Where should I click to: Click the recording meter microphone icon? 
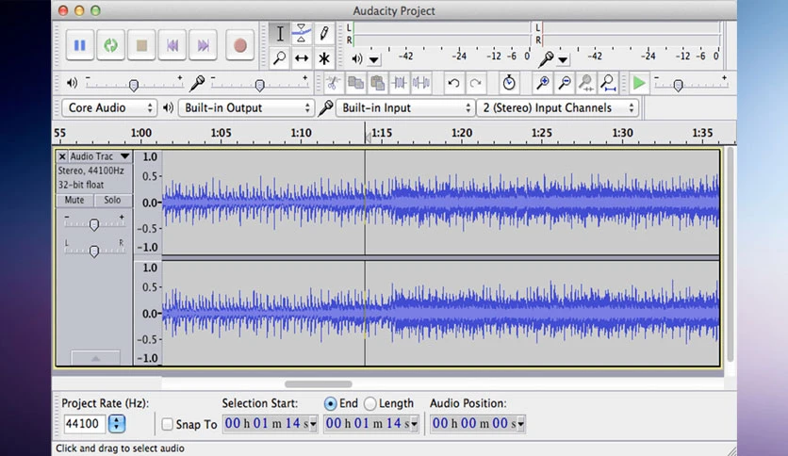(546, 59)
